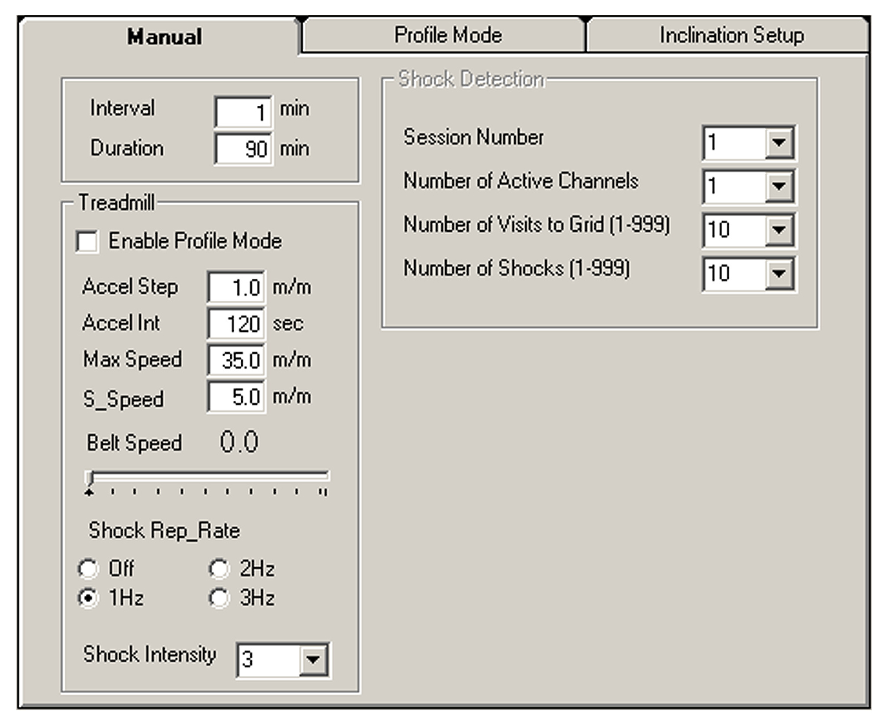
Task: Click the Max Speed input box
Action: 236,360
